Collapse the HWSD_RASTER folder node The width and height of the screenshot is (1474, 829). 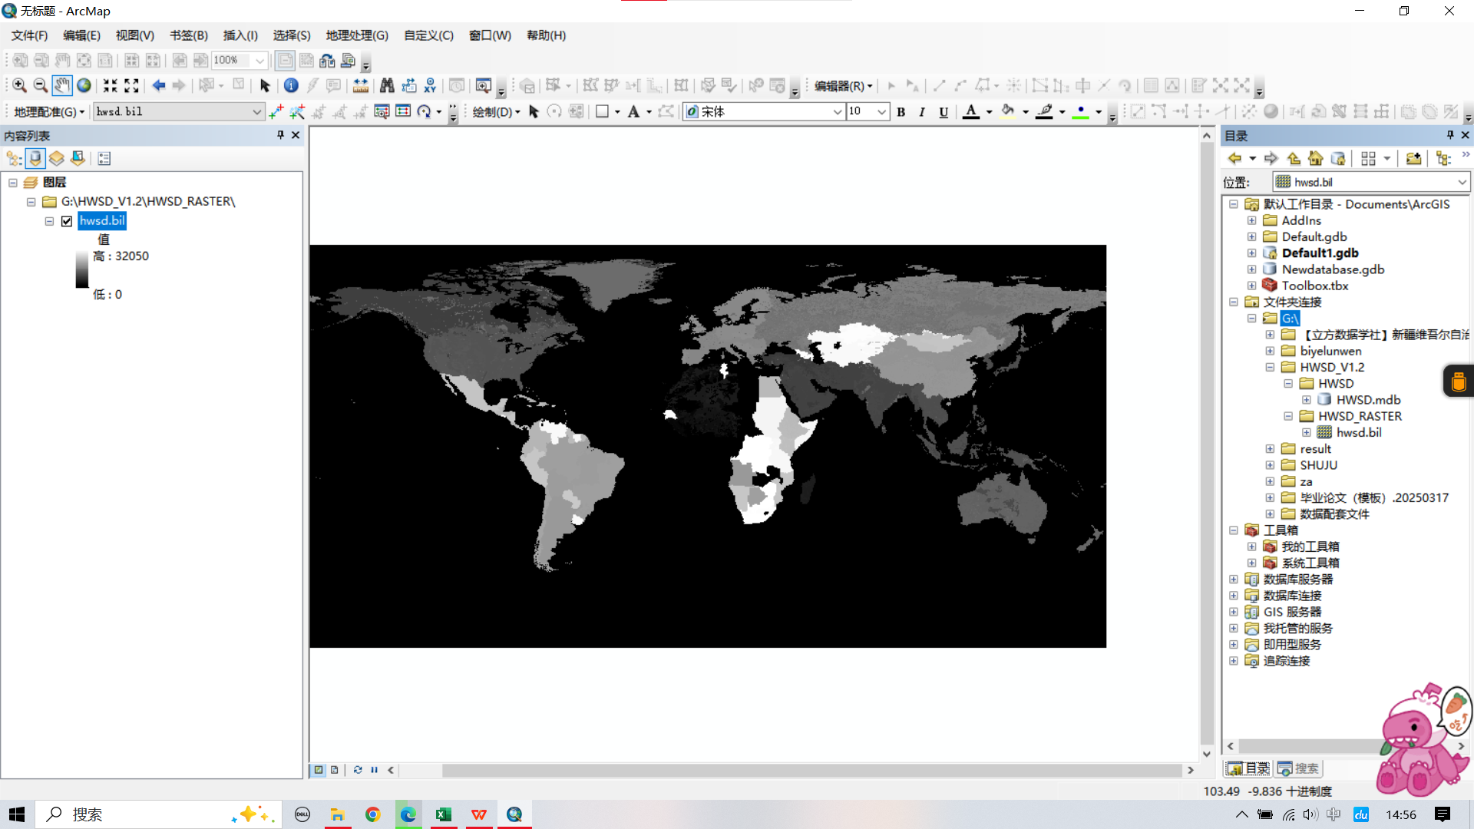click(1288, 416)
